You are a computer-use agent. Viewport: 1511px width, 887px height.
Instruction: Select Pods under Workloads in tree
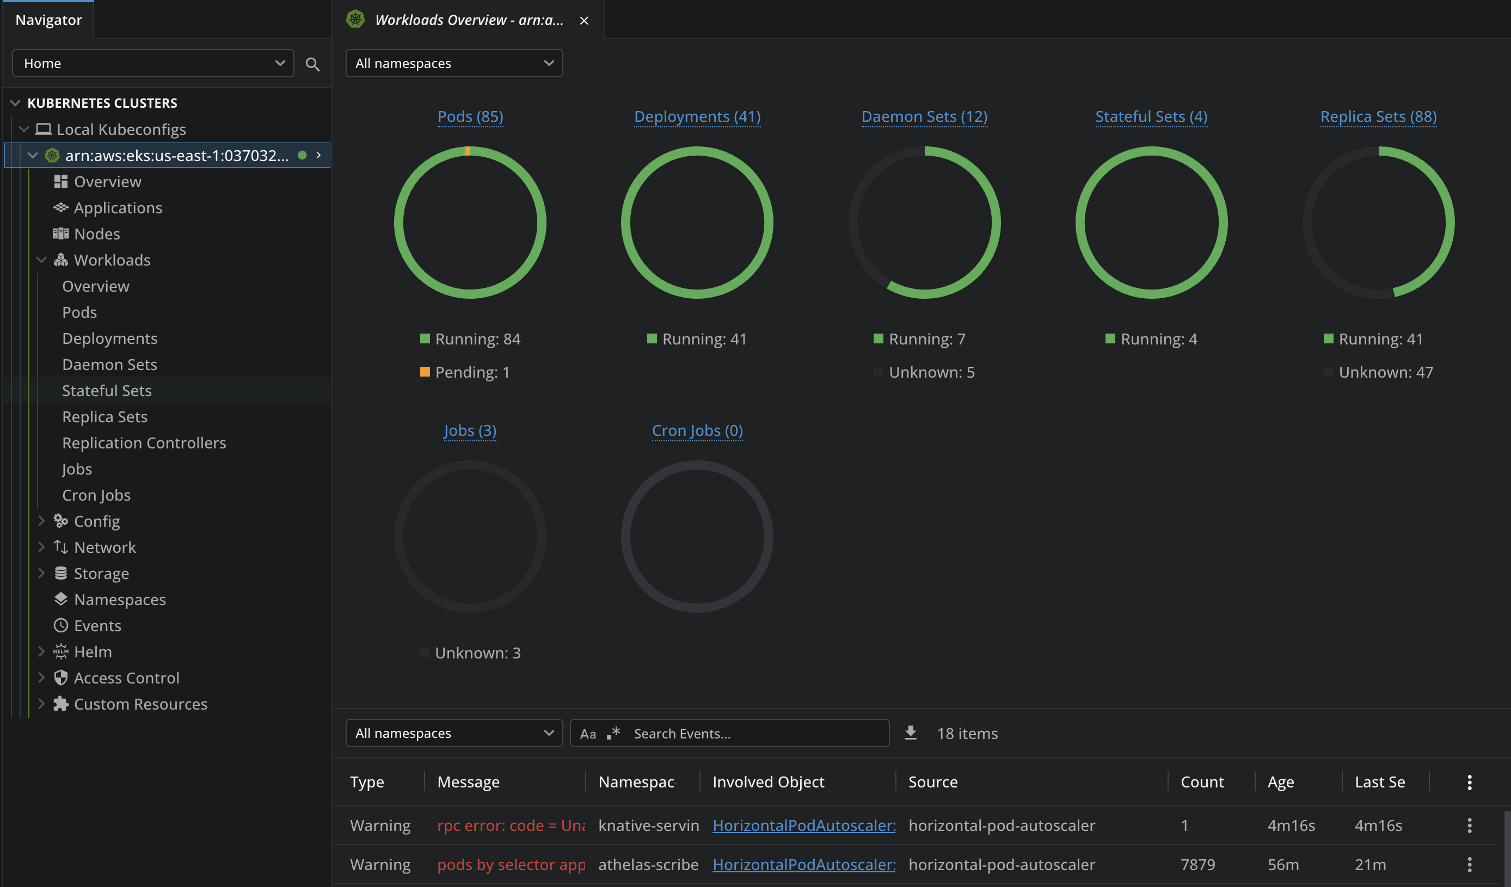[x=79, y=312]
